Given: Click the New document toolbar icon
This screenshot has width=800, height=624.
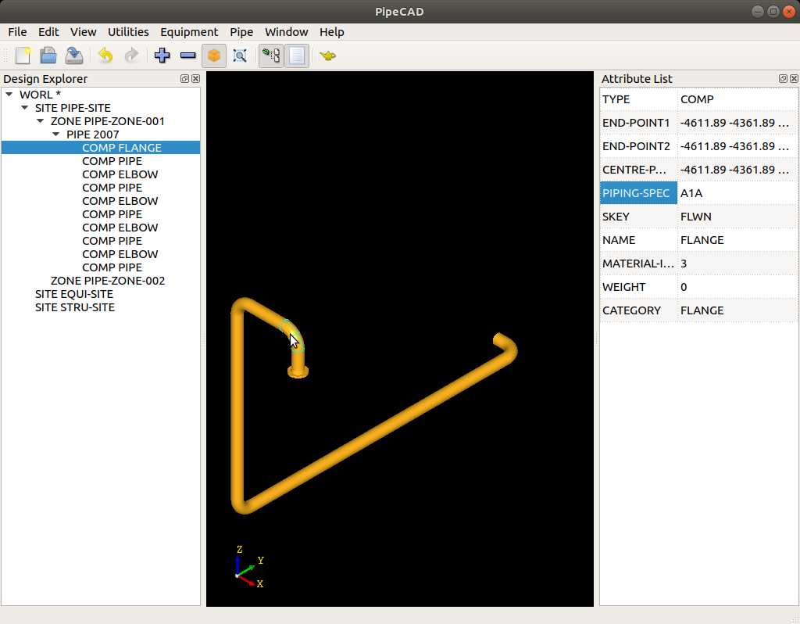Looking at the screenshot, I should 23,56.
